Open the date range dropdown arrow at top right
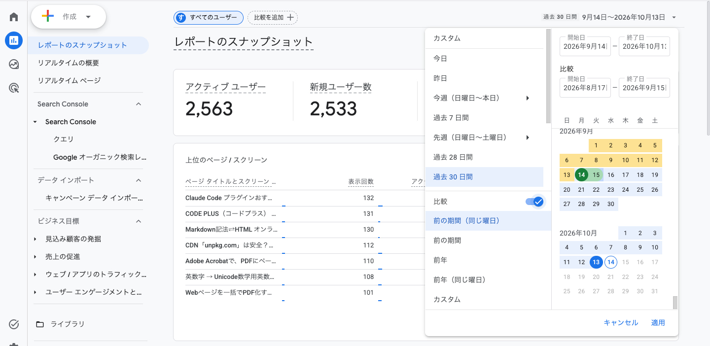Viewport: 710px width, 346px height. coord(674,17)
